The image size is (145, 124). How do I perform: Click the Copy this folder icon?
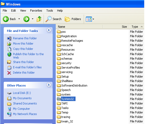tap(9, 49)
